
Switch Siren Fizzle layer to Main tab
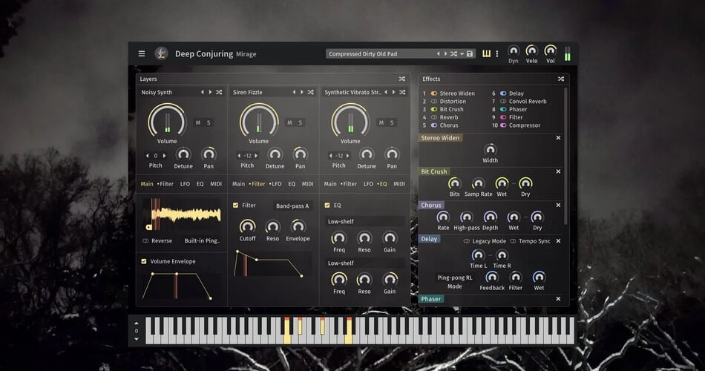(239, 183)
